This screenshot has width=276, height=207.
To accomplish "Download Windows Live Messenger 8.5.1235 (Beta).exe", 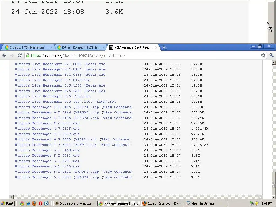I will (60, 85).
